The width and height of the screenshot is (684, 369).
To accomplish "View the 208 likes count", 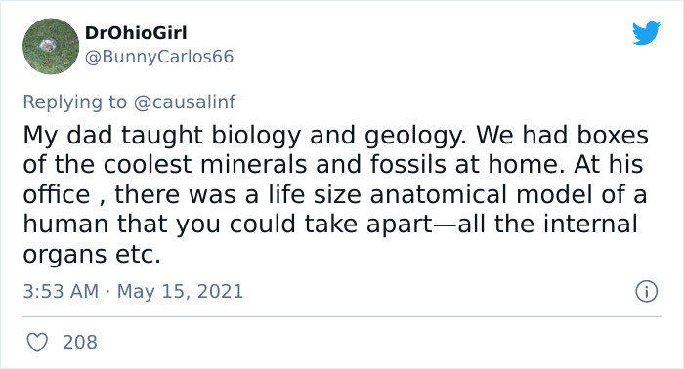I will click(x=80, y=343).
